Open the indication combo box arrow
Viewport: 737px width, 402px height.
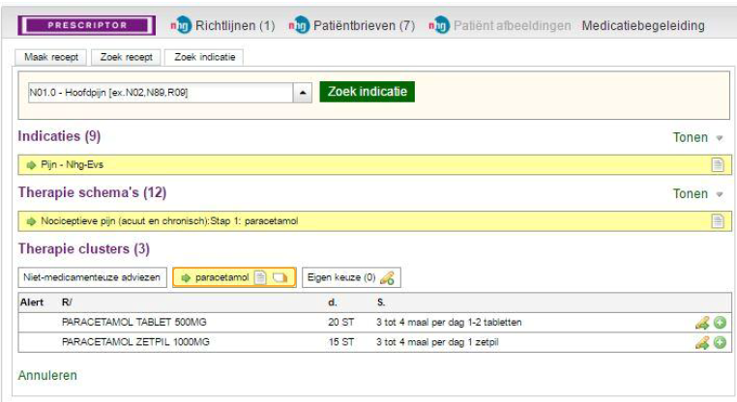[x=303, y=93]
